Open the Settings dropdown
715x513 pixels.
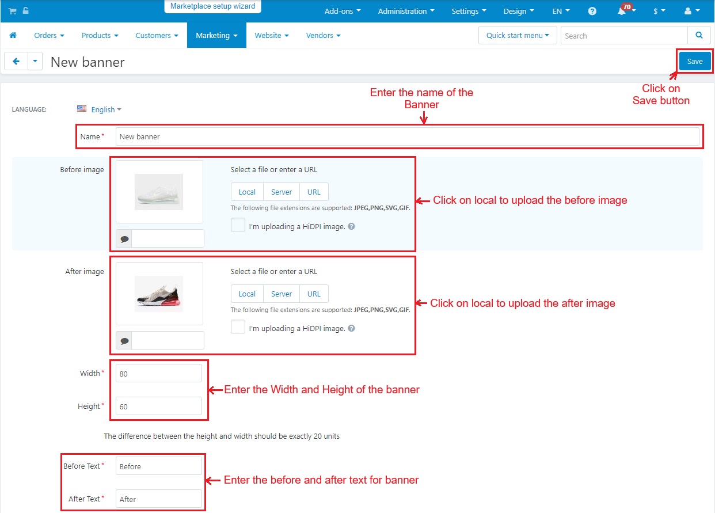click(x=469, y=11)
